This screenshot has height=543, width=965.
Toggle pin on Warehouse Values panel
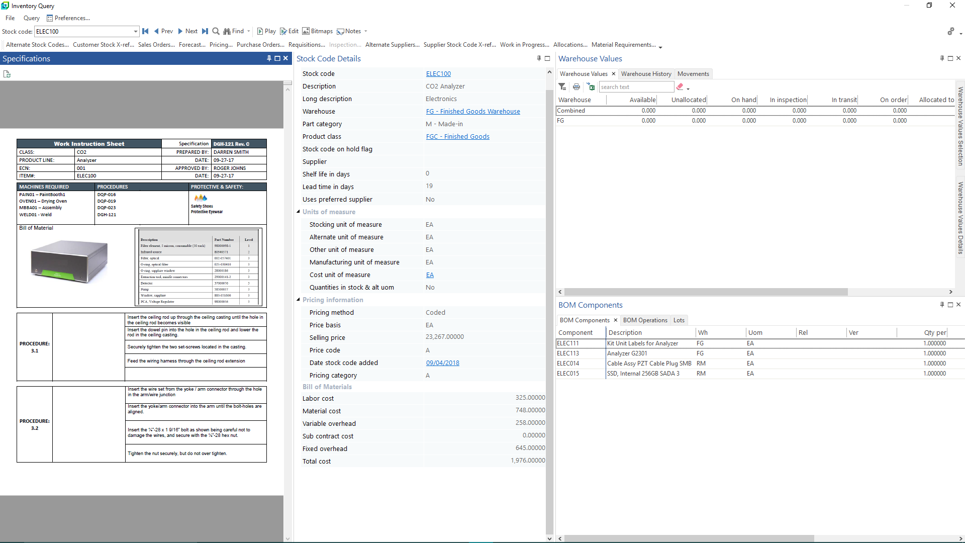click(942, 58)
